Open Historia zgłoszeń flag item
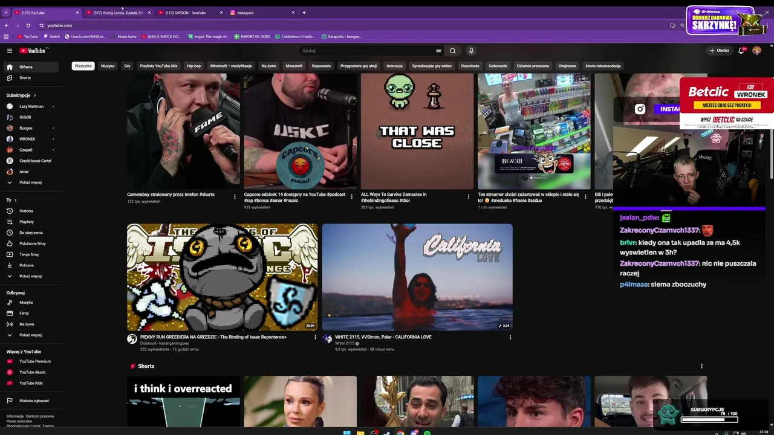774x435 pixels. click(x=31, y=401)
